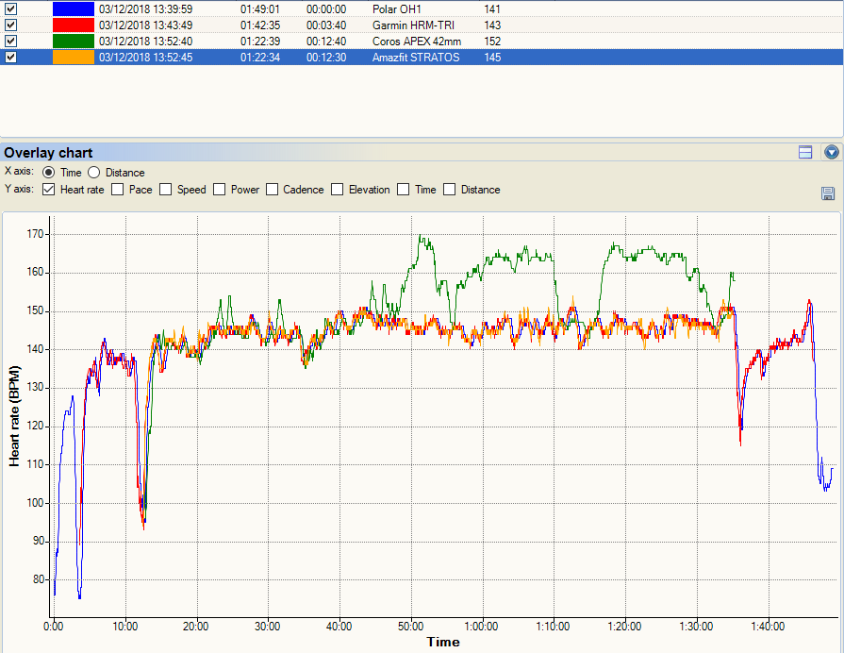Click the orange color swatch for Amazfit STRATOS
The image size is (844, 653).
click(x=74, y=58)
